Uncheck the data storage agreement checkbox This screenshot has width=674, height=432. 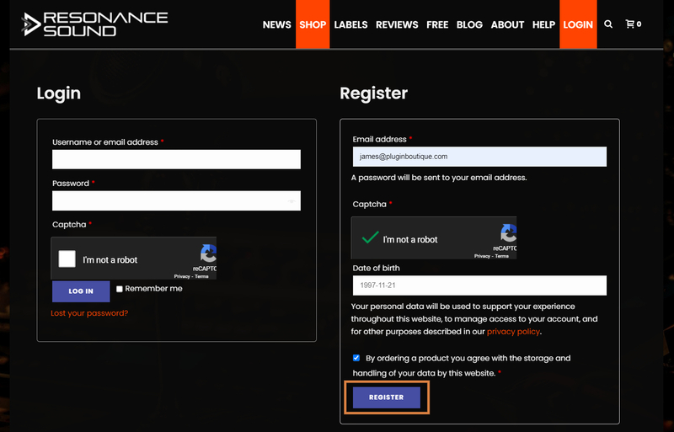point(356,358)
